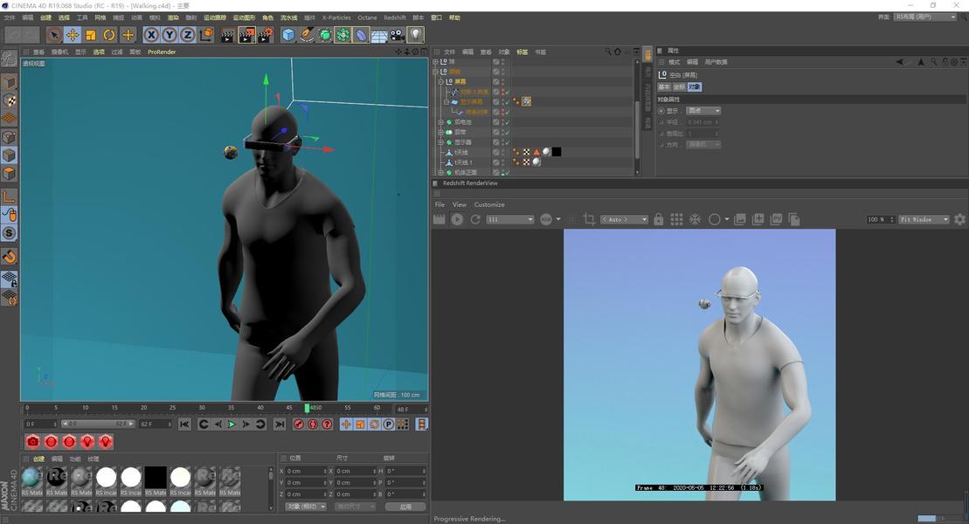
Task: Refresh the Redshift RenderView
Action: click(x=475, y=219)
